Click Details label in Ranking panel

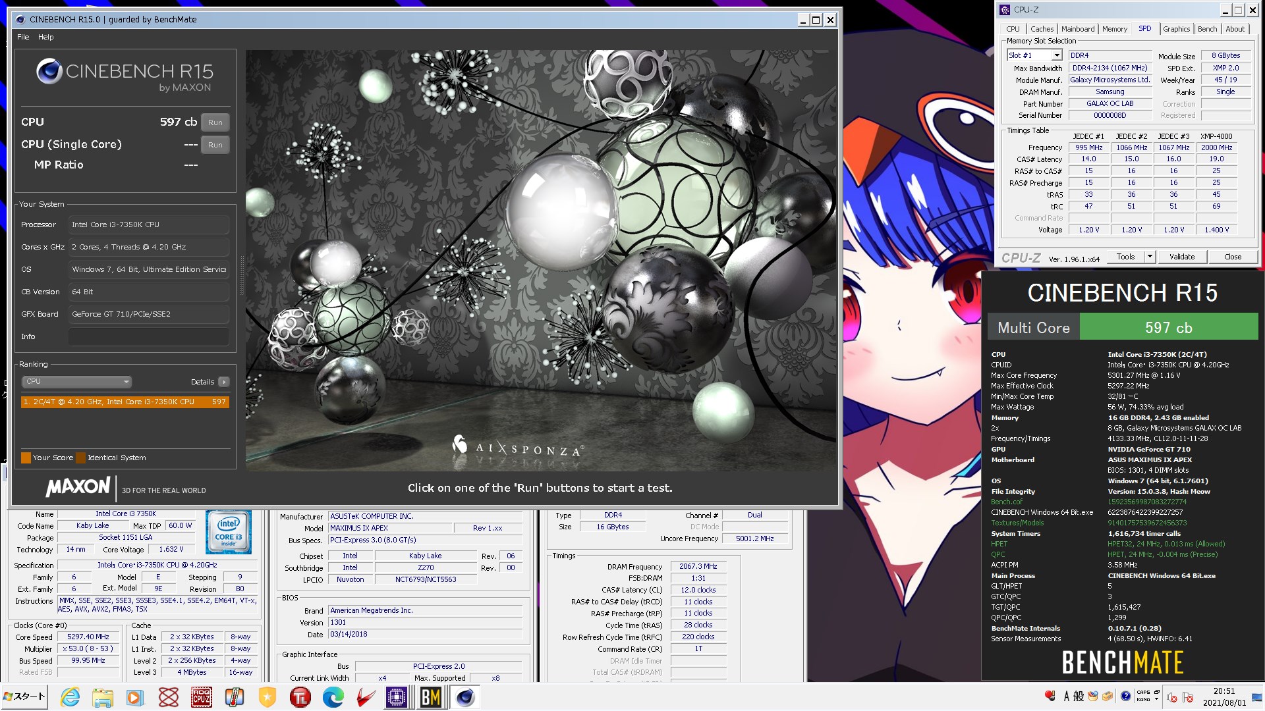202,382
